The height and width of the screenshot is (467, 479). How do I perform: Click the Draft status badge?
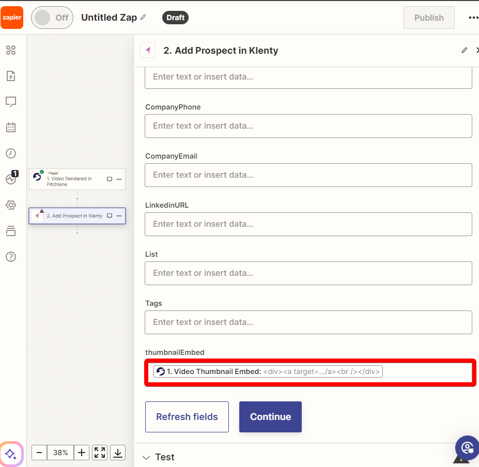175,18
